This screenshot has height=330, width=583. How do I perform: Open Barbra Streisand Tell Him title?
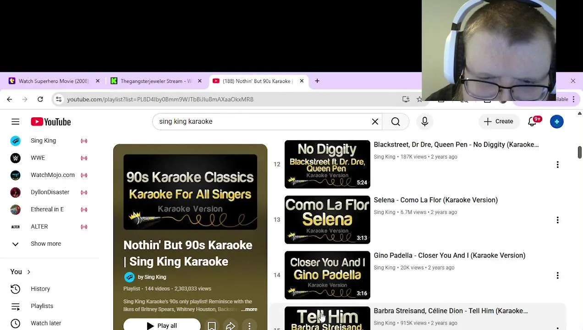(451, 311)
